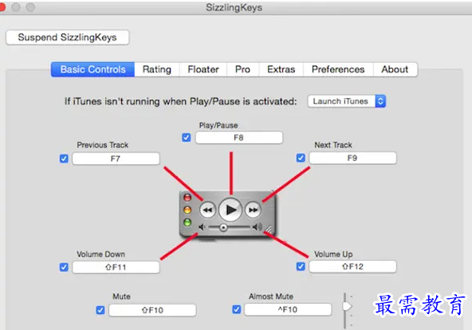Open the Launch iTunes dropdown

347,101
